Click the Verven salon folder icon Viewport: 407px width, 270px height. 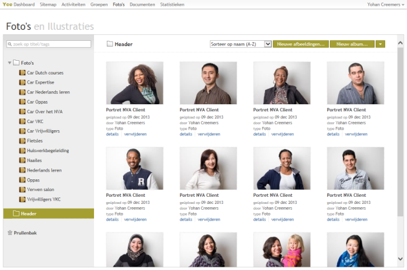click(x=22, y=189)
